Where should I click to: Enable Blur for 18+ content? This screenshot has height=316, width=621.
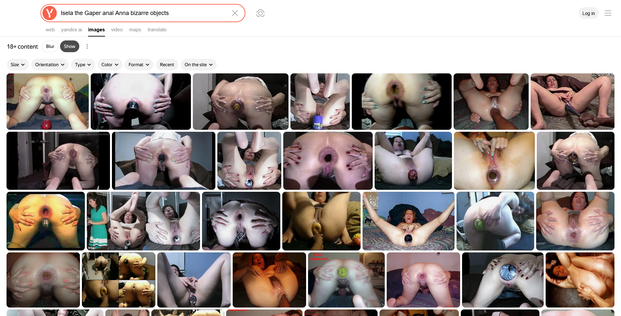click(50, 46)
